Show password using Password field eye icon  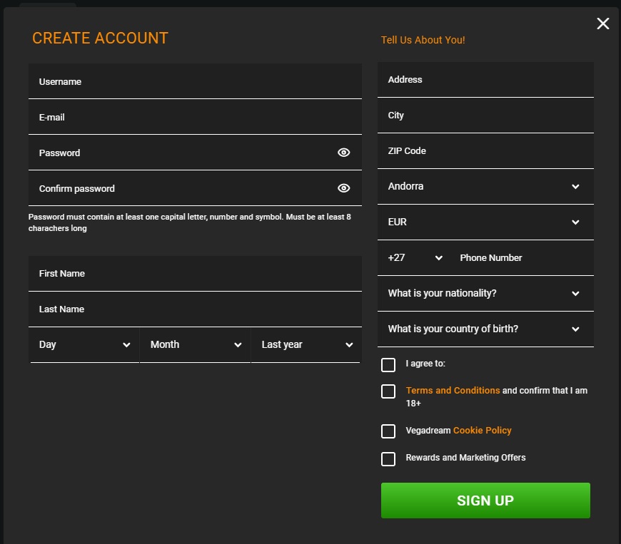[x=344, y=153]
